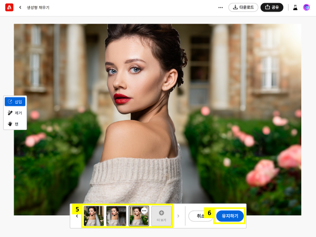
Task: Click the Adobe logo home icon
Action: pyautogui.click(x=9, y=7)
